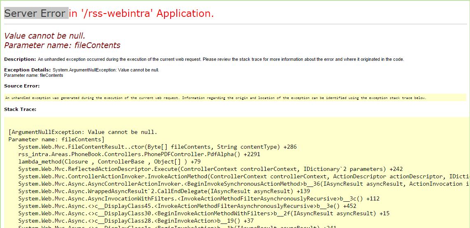Click italic 'Parameter name: fileContents' red heading
470x228 pixels.
tap(62, 45)
